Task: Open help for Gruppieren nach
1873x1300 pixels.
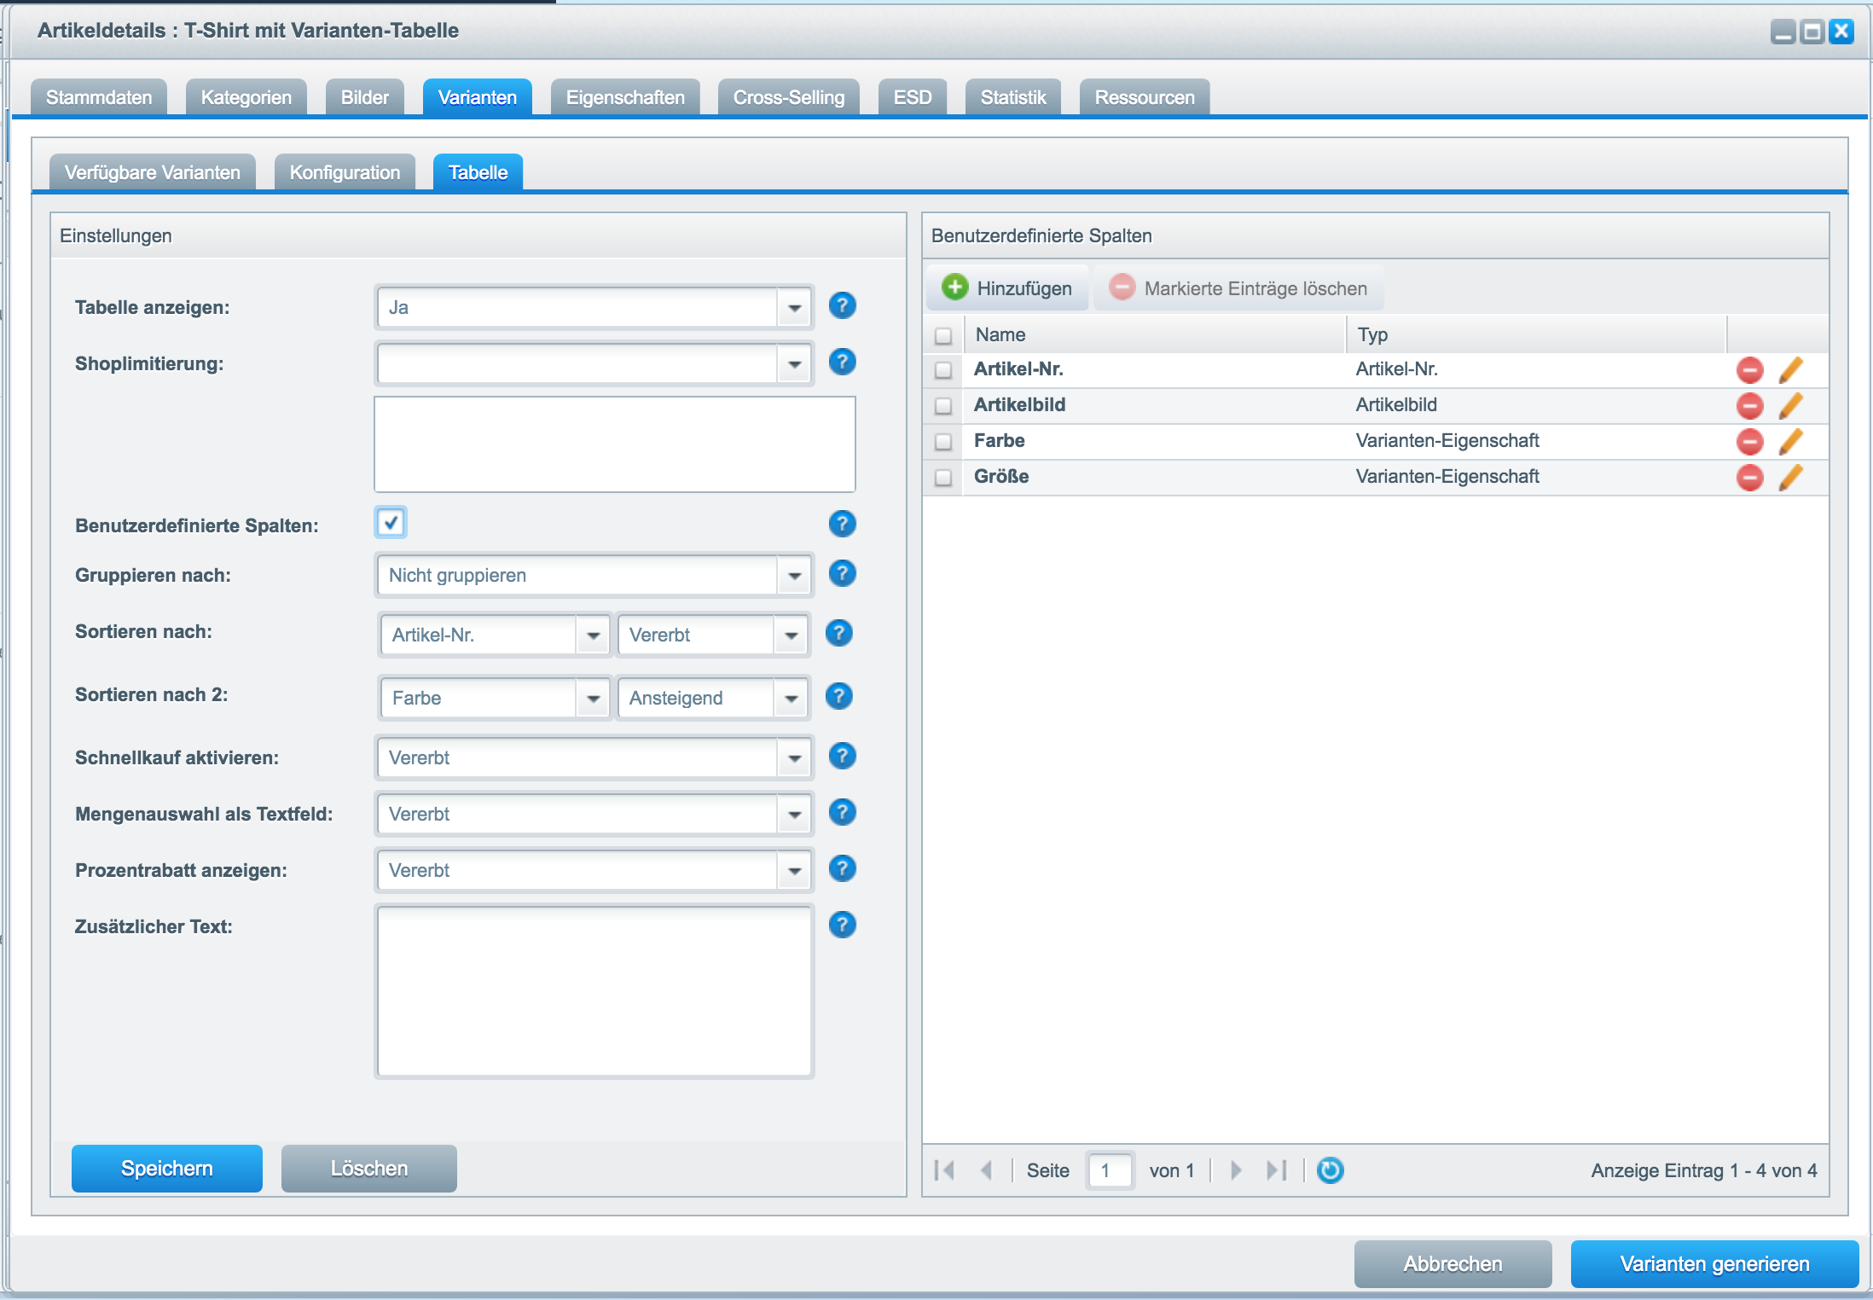Action: click(842, 573)
